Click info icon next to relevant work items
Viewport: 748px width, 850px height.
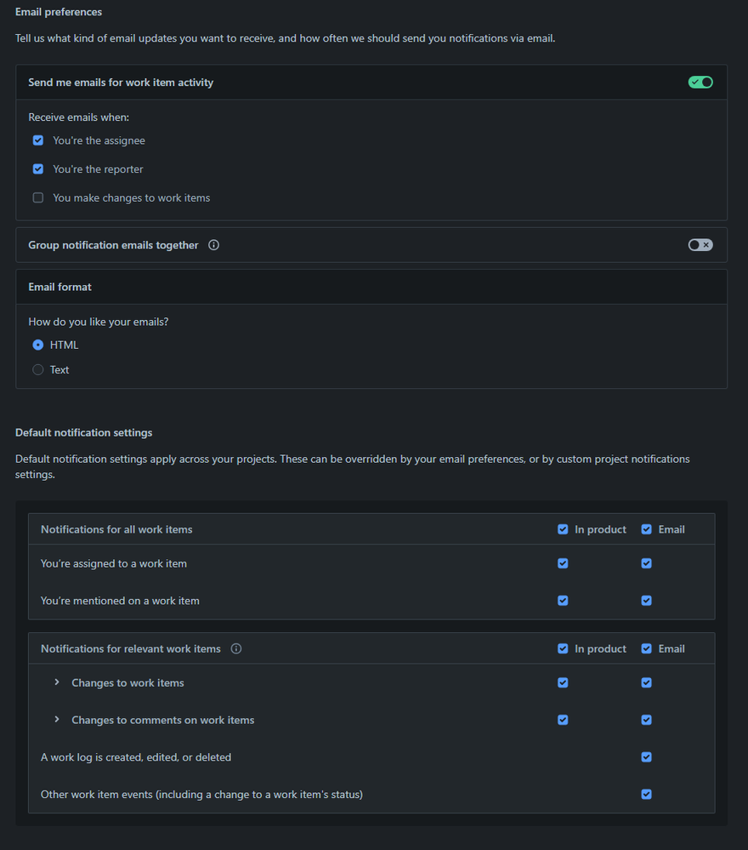point(236,648)
